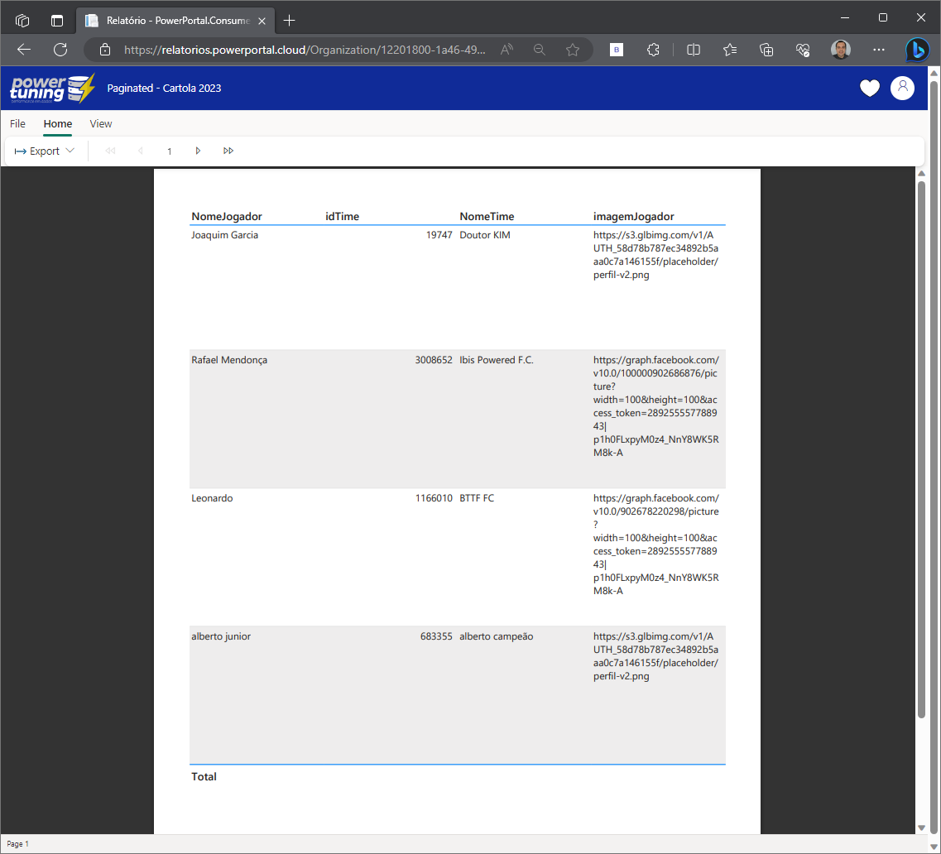Go to the previous report page
941x854 pixels.
point(140,151)
